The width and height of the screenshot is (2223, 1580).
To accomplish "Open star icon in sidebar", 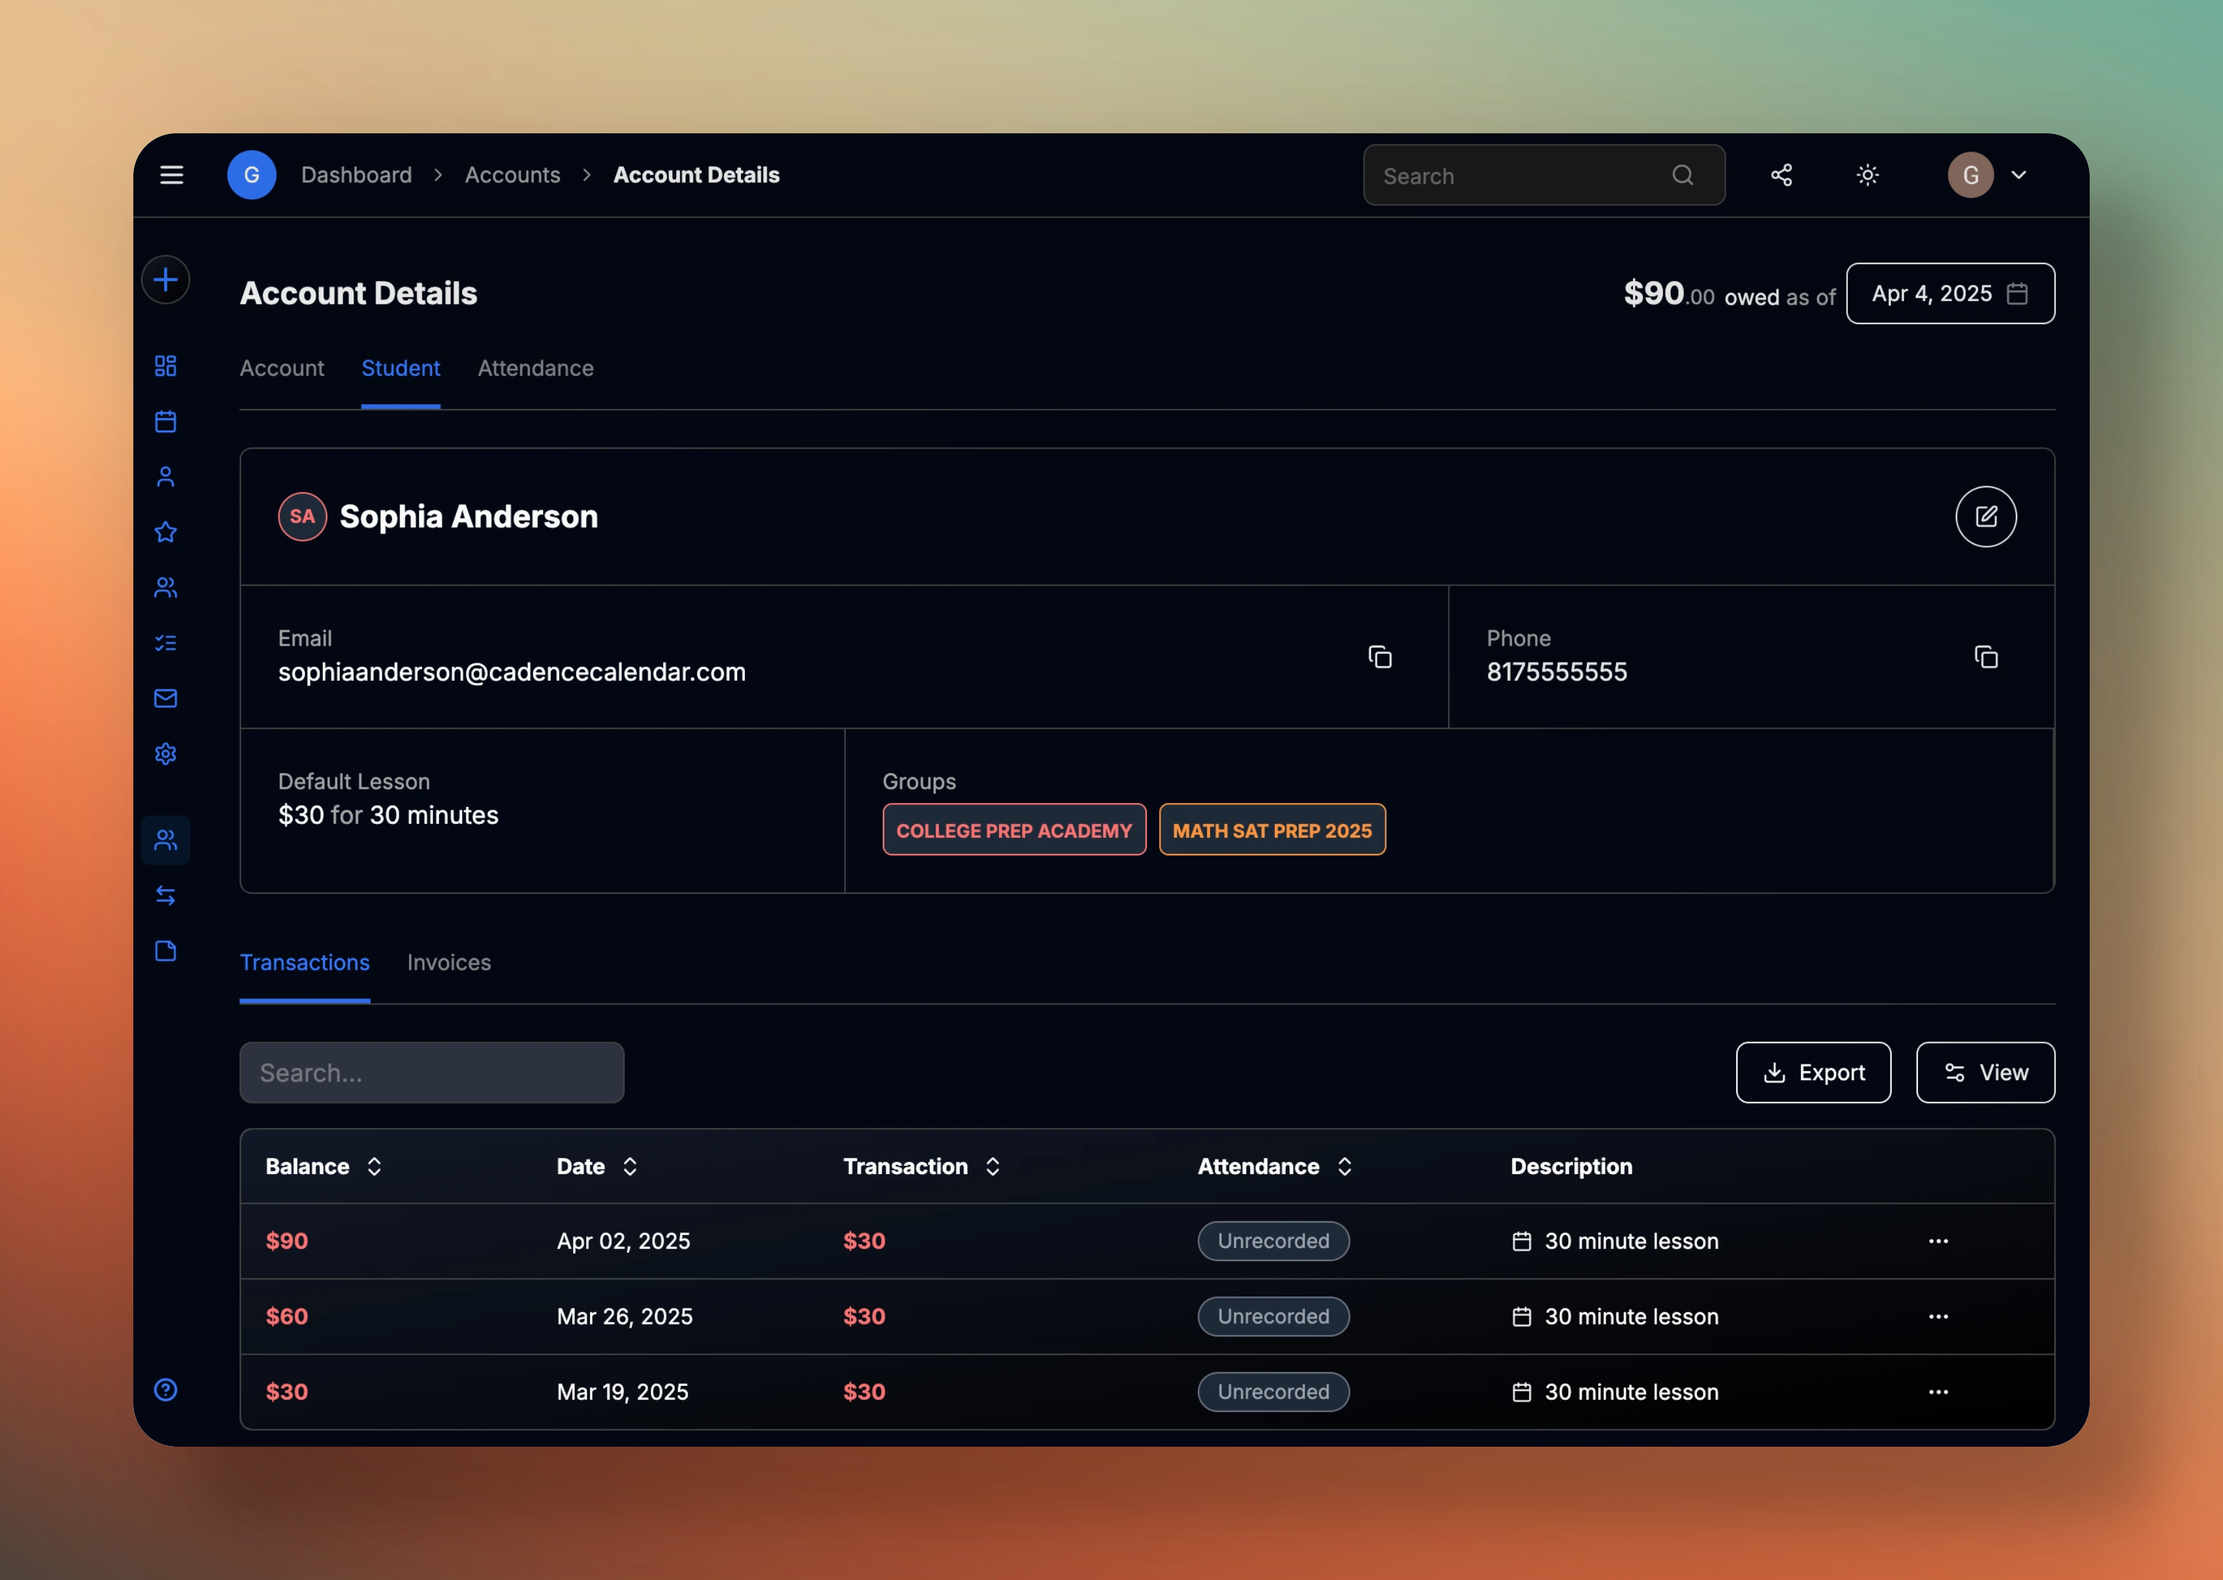I will click(165, 532).
